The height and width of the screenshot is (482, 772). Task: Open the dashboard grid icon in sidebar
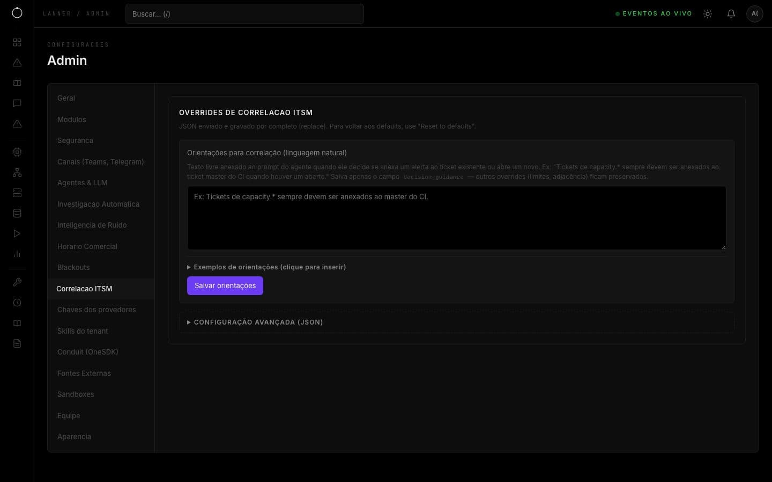[17, 42]
